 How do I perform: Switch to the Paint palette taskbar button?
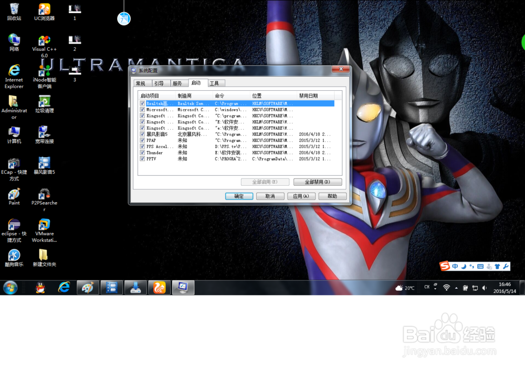pos(88,288)
